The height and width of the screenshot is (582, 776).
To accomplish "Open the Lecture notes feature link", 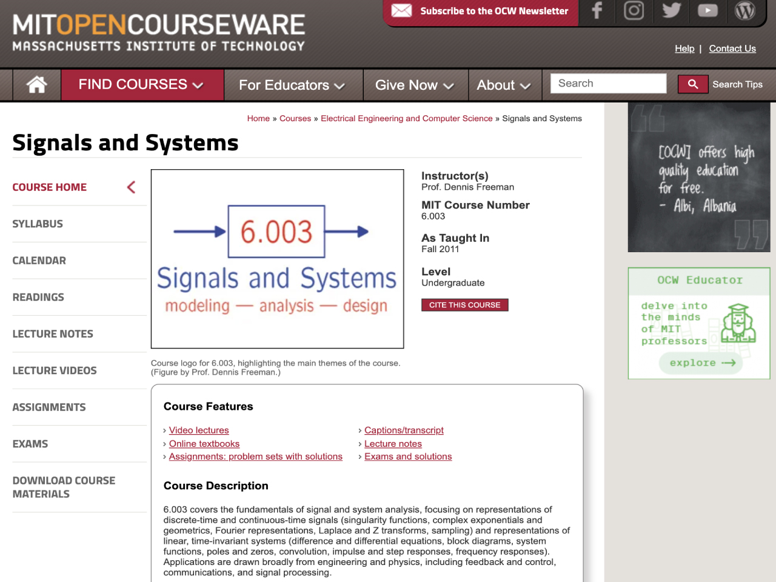I will 393,444.
